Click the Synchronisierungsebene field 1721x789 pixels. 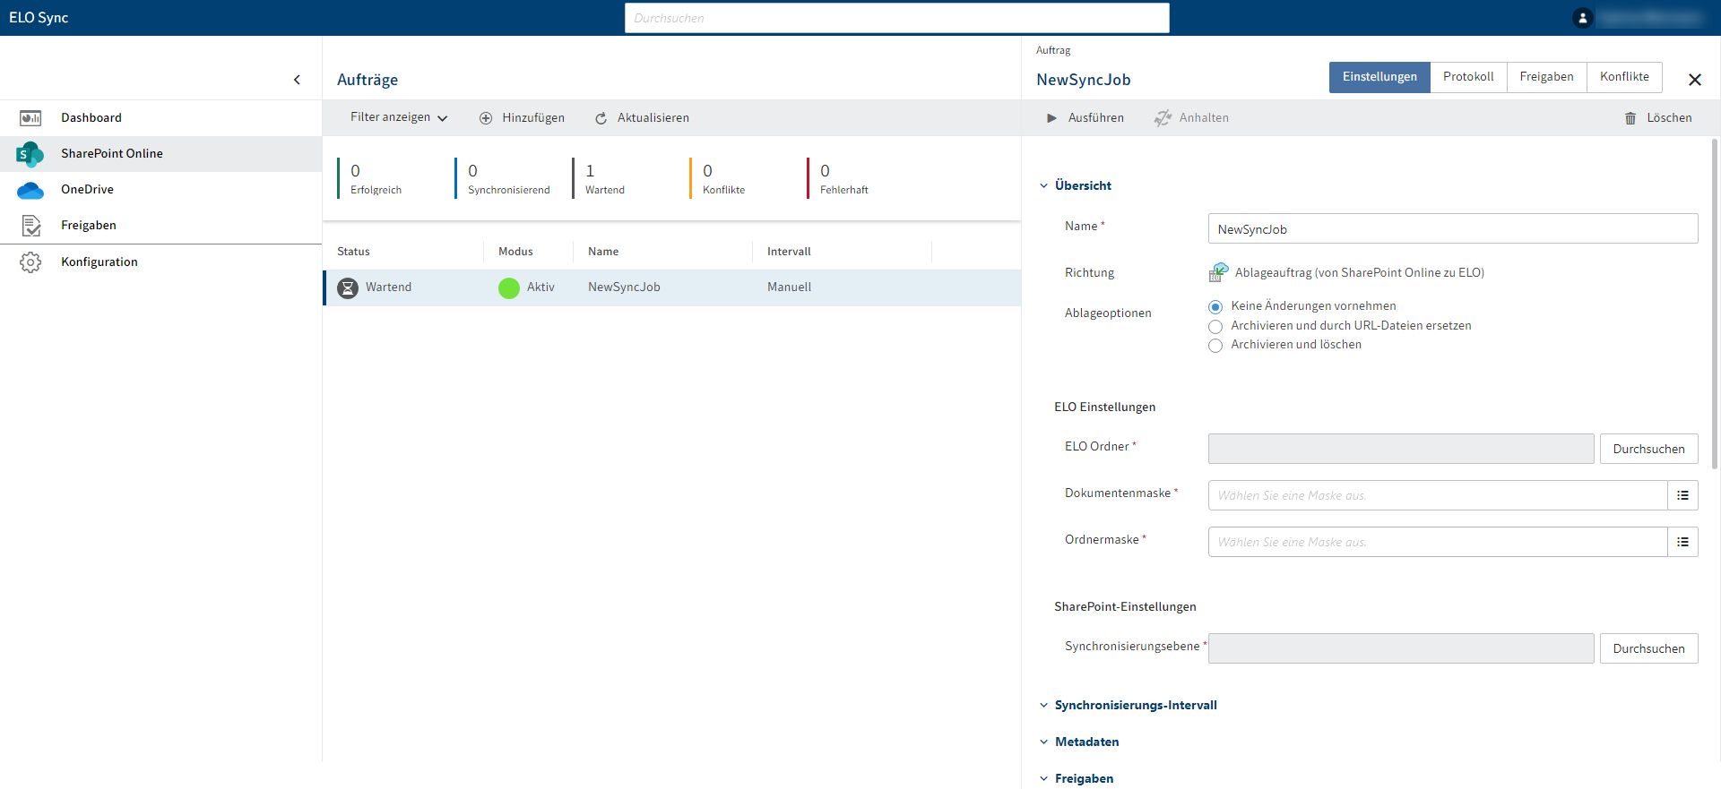(x=1401, y=648)
